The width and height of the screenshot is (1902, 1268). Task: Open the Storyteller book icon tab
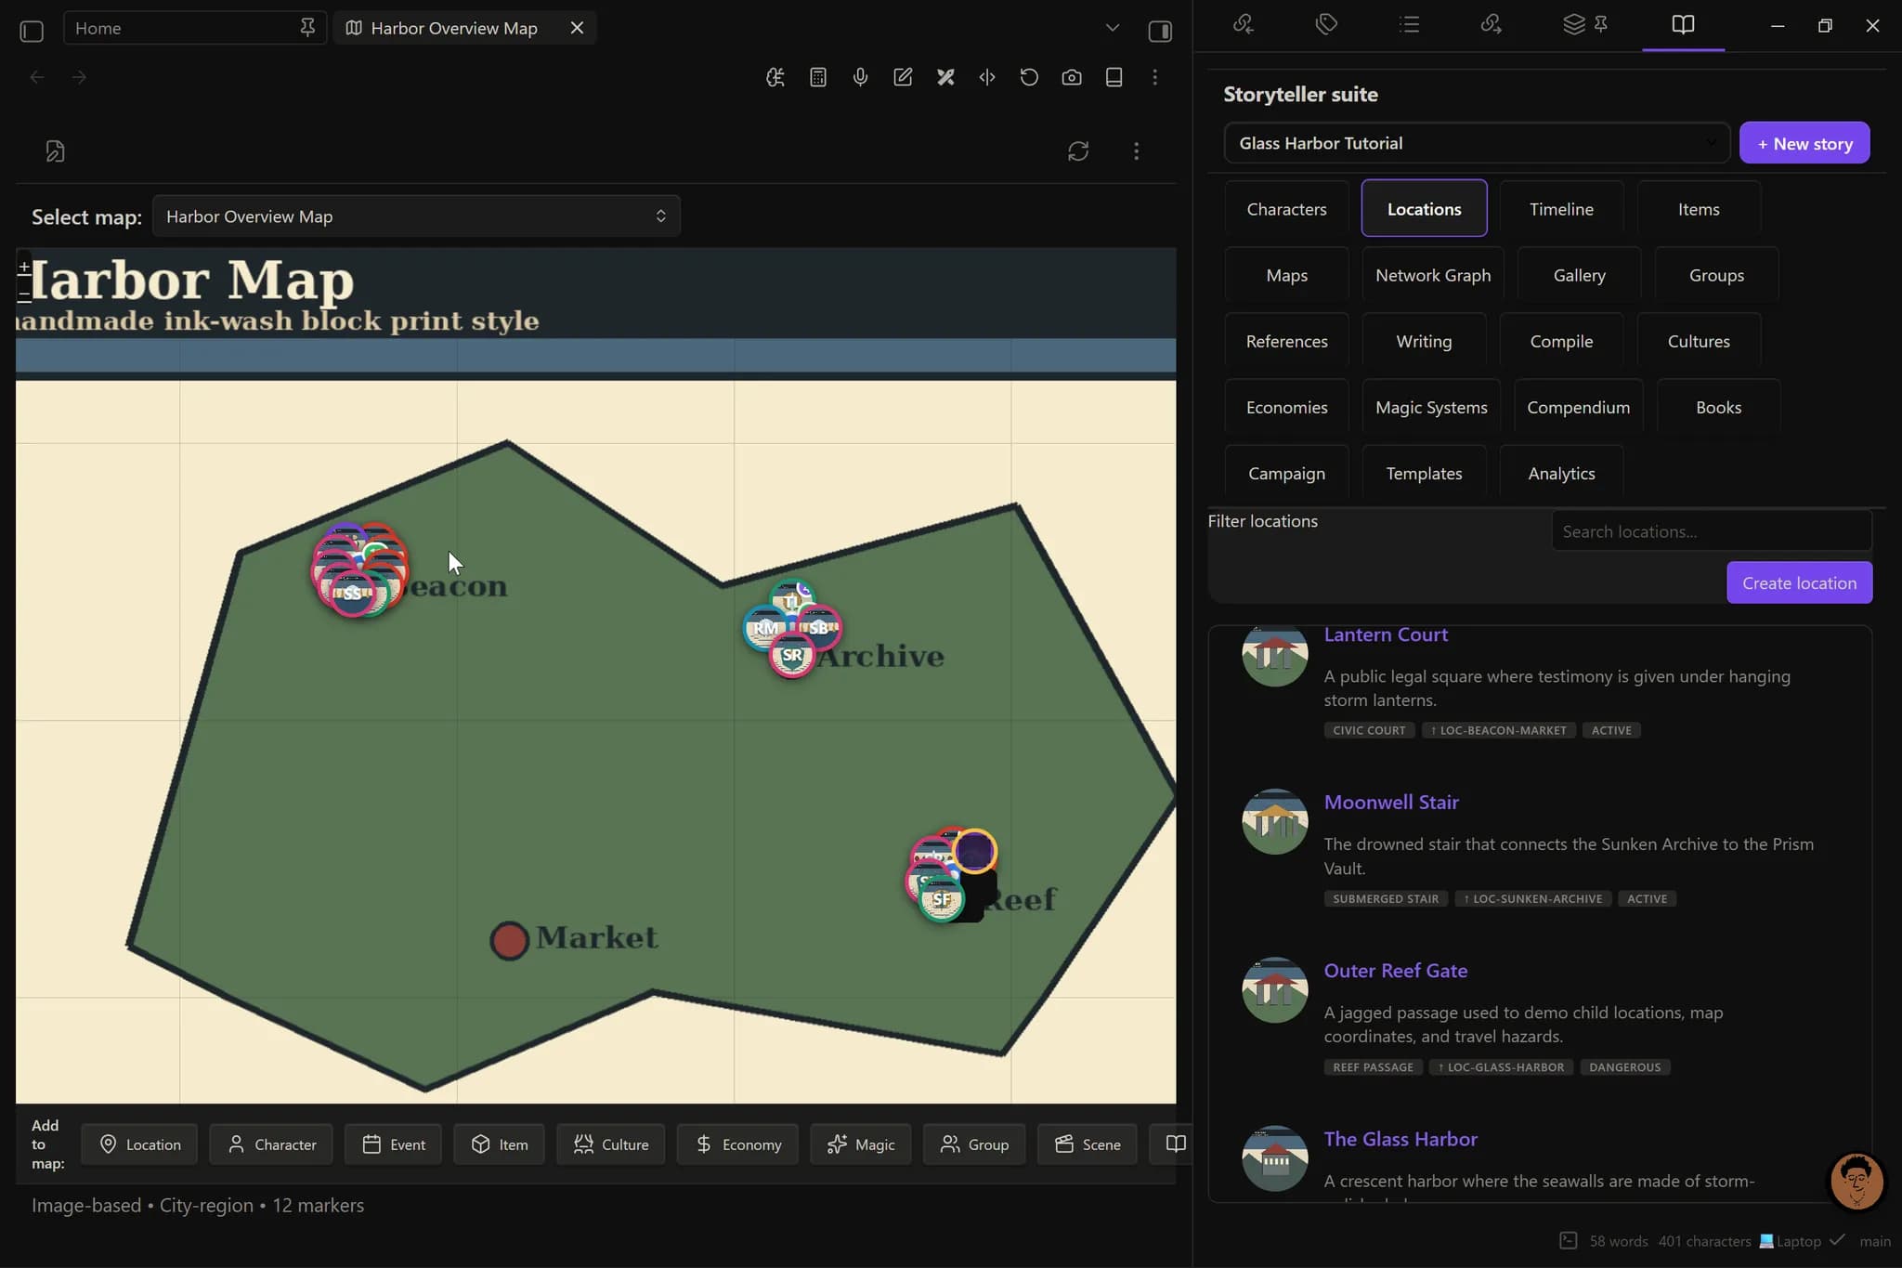1683,24
